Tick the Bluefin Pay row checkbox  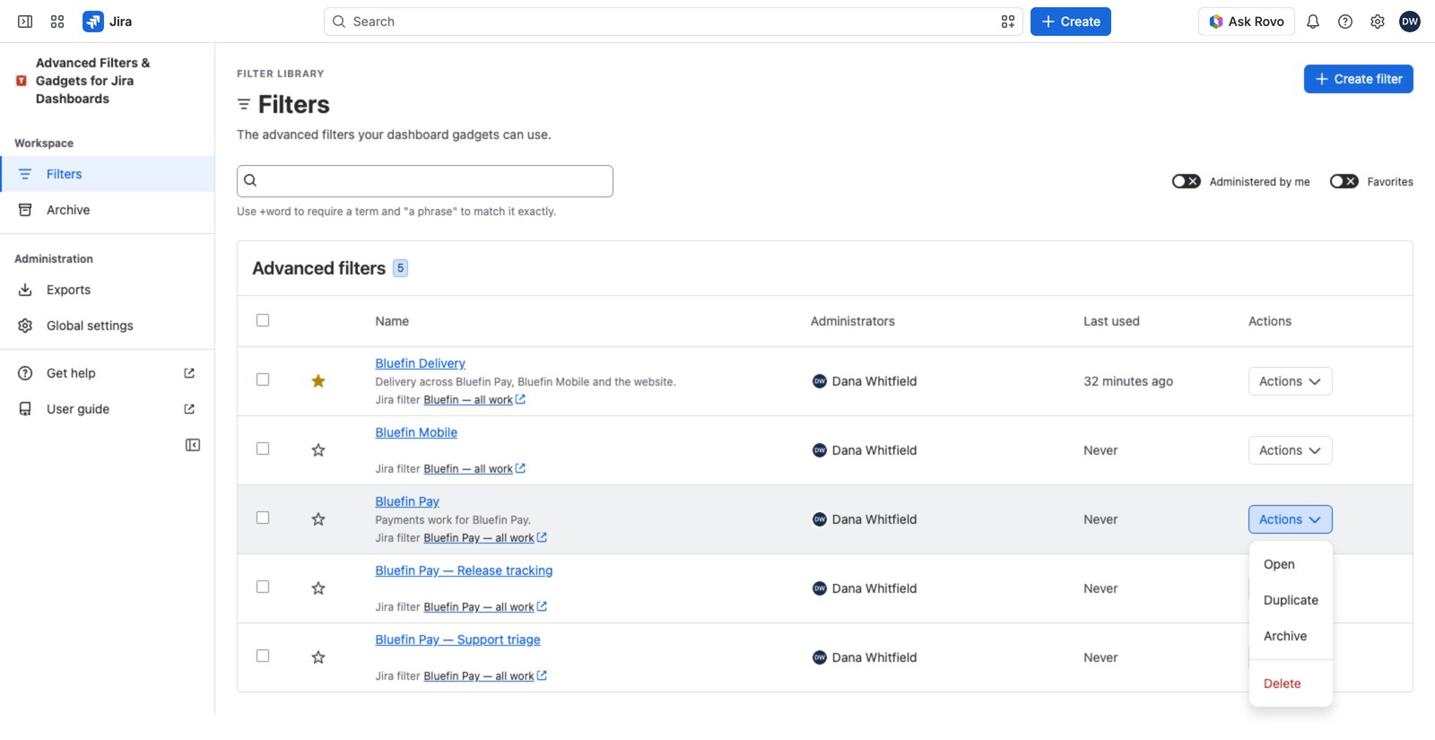[x=263, y=518]
